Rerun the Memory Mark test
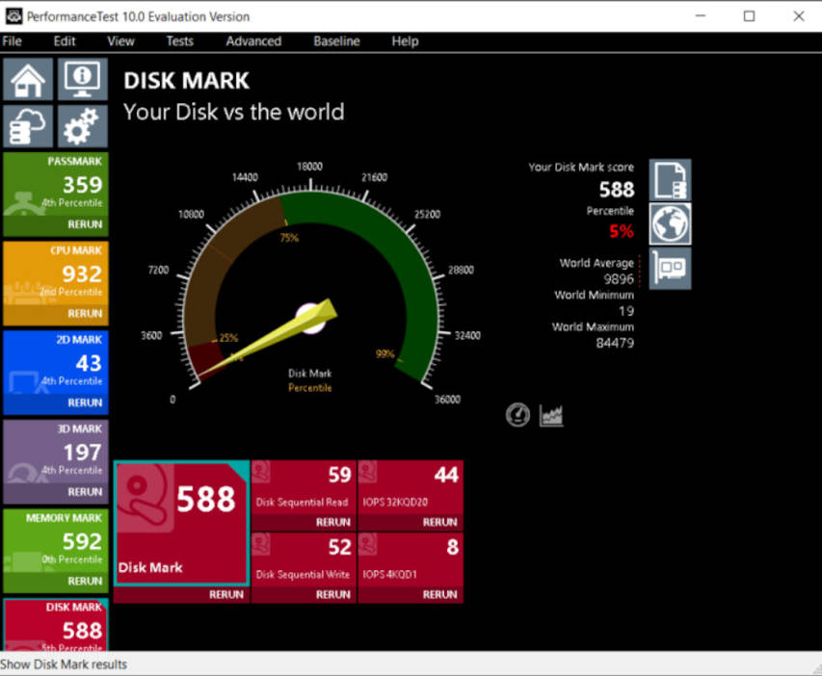The height and width of the screenshot is (676, 822). tap(85, 581)
